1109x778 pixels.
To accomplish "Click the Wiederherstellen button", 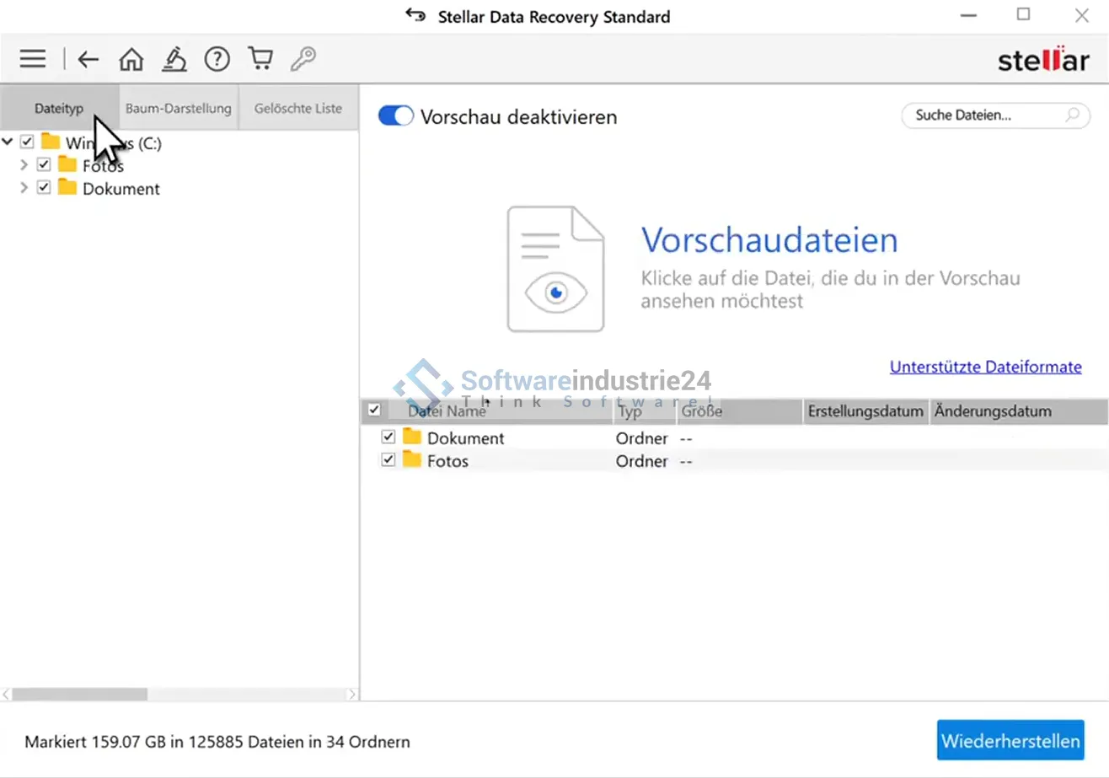I will (x=1010, y=742).
